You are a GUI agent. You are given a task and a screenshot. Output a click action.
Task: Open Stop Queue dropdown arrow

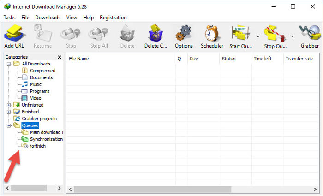click(293, 36)
